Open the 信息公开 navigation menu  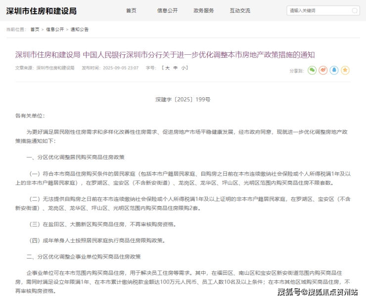pyautogui.click(x=167, y=10)
